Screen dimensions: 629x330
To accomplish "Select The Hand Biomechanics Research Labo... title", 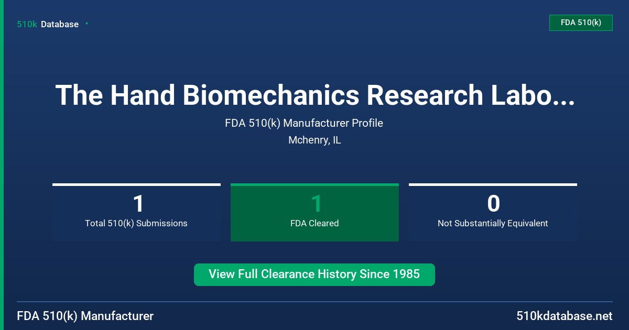I will [x=314, y=95].
